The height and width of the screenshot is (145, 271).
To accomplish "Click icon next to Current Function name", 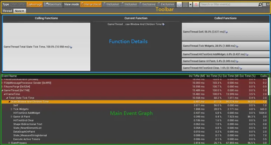I will click(x=163, y=24).
